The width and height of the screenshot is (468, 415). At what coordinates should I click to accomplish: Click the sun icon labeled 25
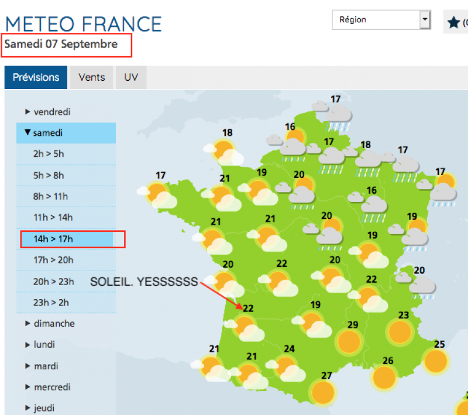(435, 361)
